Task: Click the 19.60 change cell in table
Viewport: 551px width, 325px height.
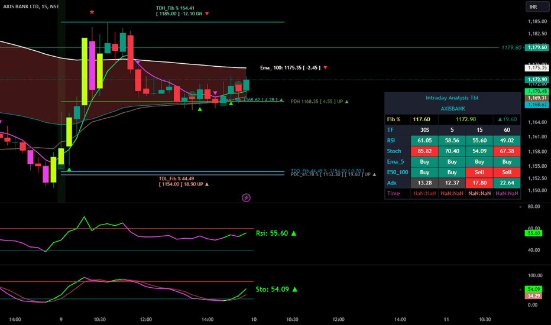Action: coord(507,119)
